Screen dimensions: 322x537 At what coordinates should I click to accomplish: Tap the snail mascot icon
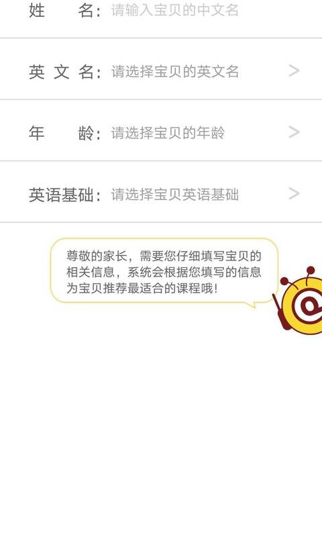coord(298,300)
